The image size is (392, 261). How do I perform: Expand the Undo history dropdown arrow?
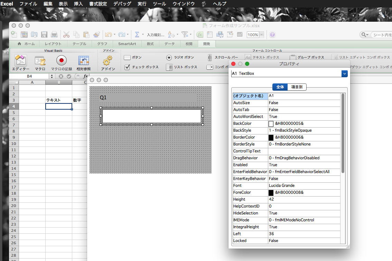tap(115, 35)
